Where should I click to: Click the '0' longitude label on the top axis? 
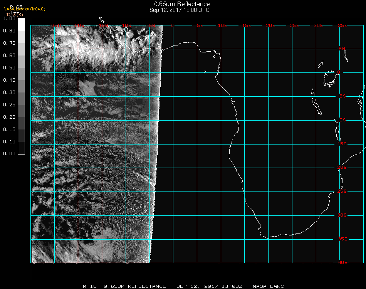coord(172,25)
